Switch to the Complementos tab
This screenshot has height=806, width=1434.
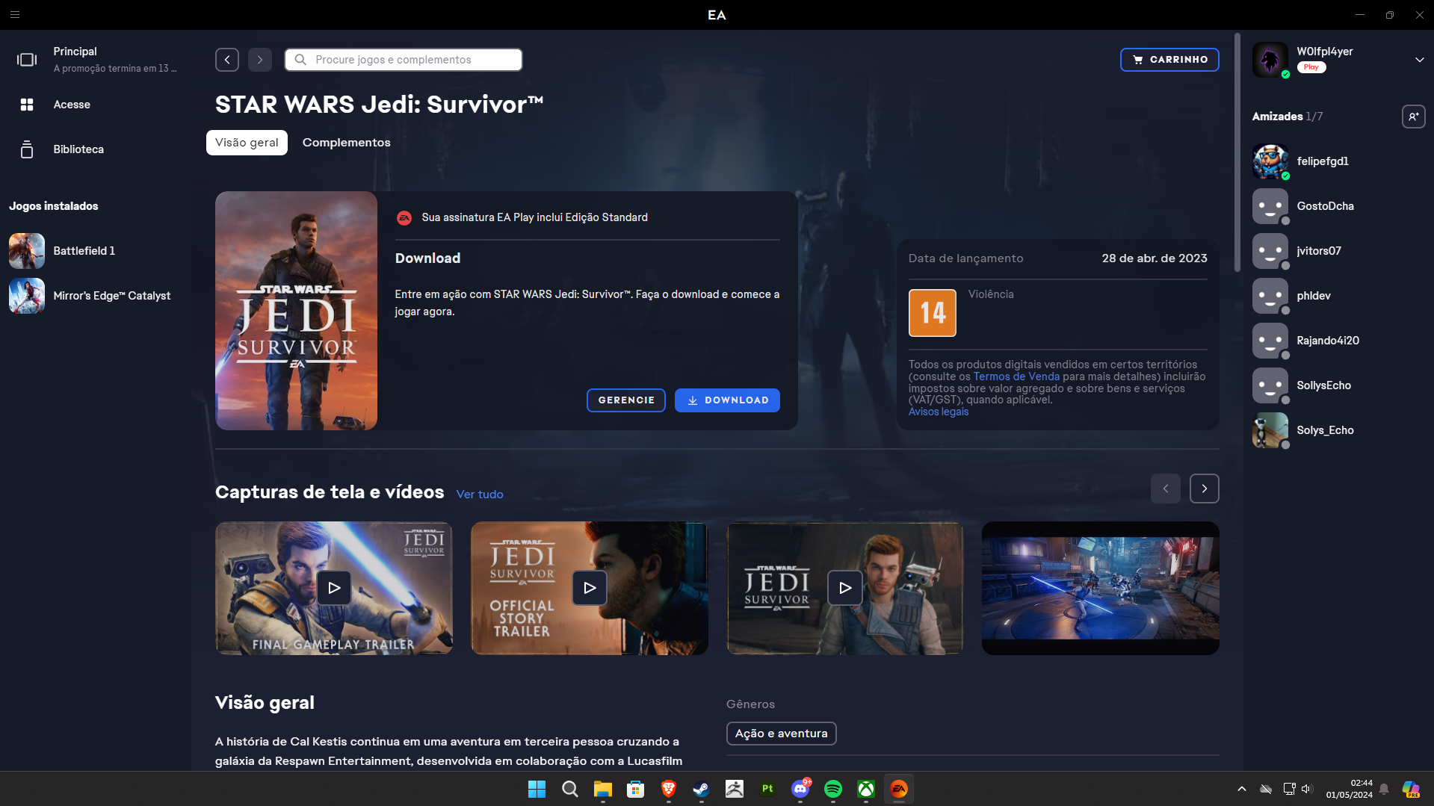tap(346, 143)
